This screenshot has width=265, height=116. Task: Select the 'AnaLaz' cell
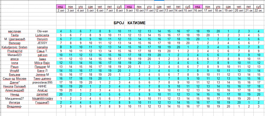click(x=42, y=90)
